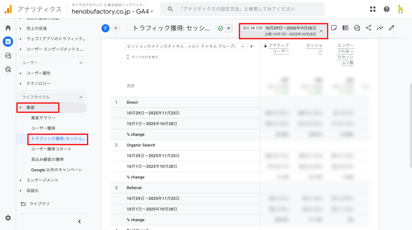Click the share report icon
412x230 pixels.
(368, 28)
